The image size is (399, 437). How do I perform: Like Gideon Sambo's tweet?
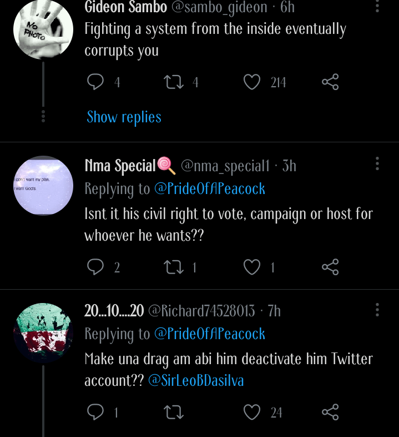[x=252, y=82]
